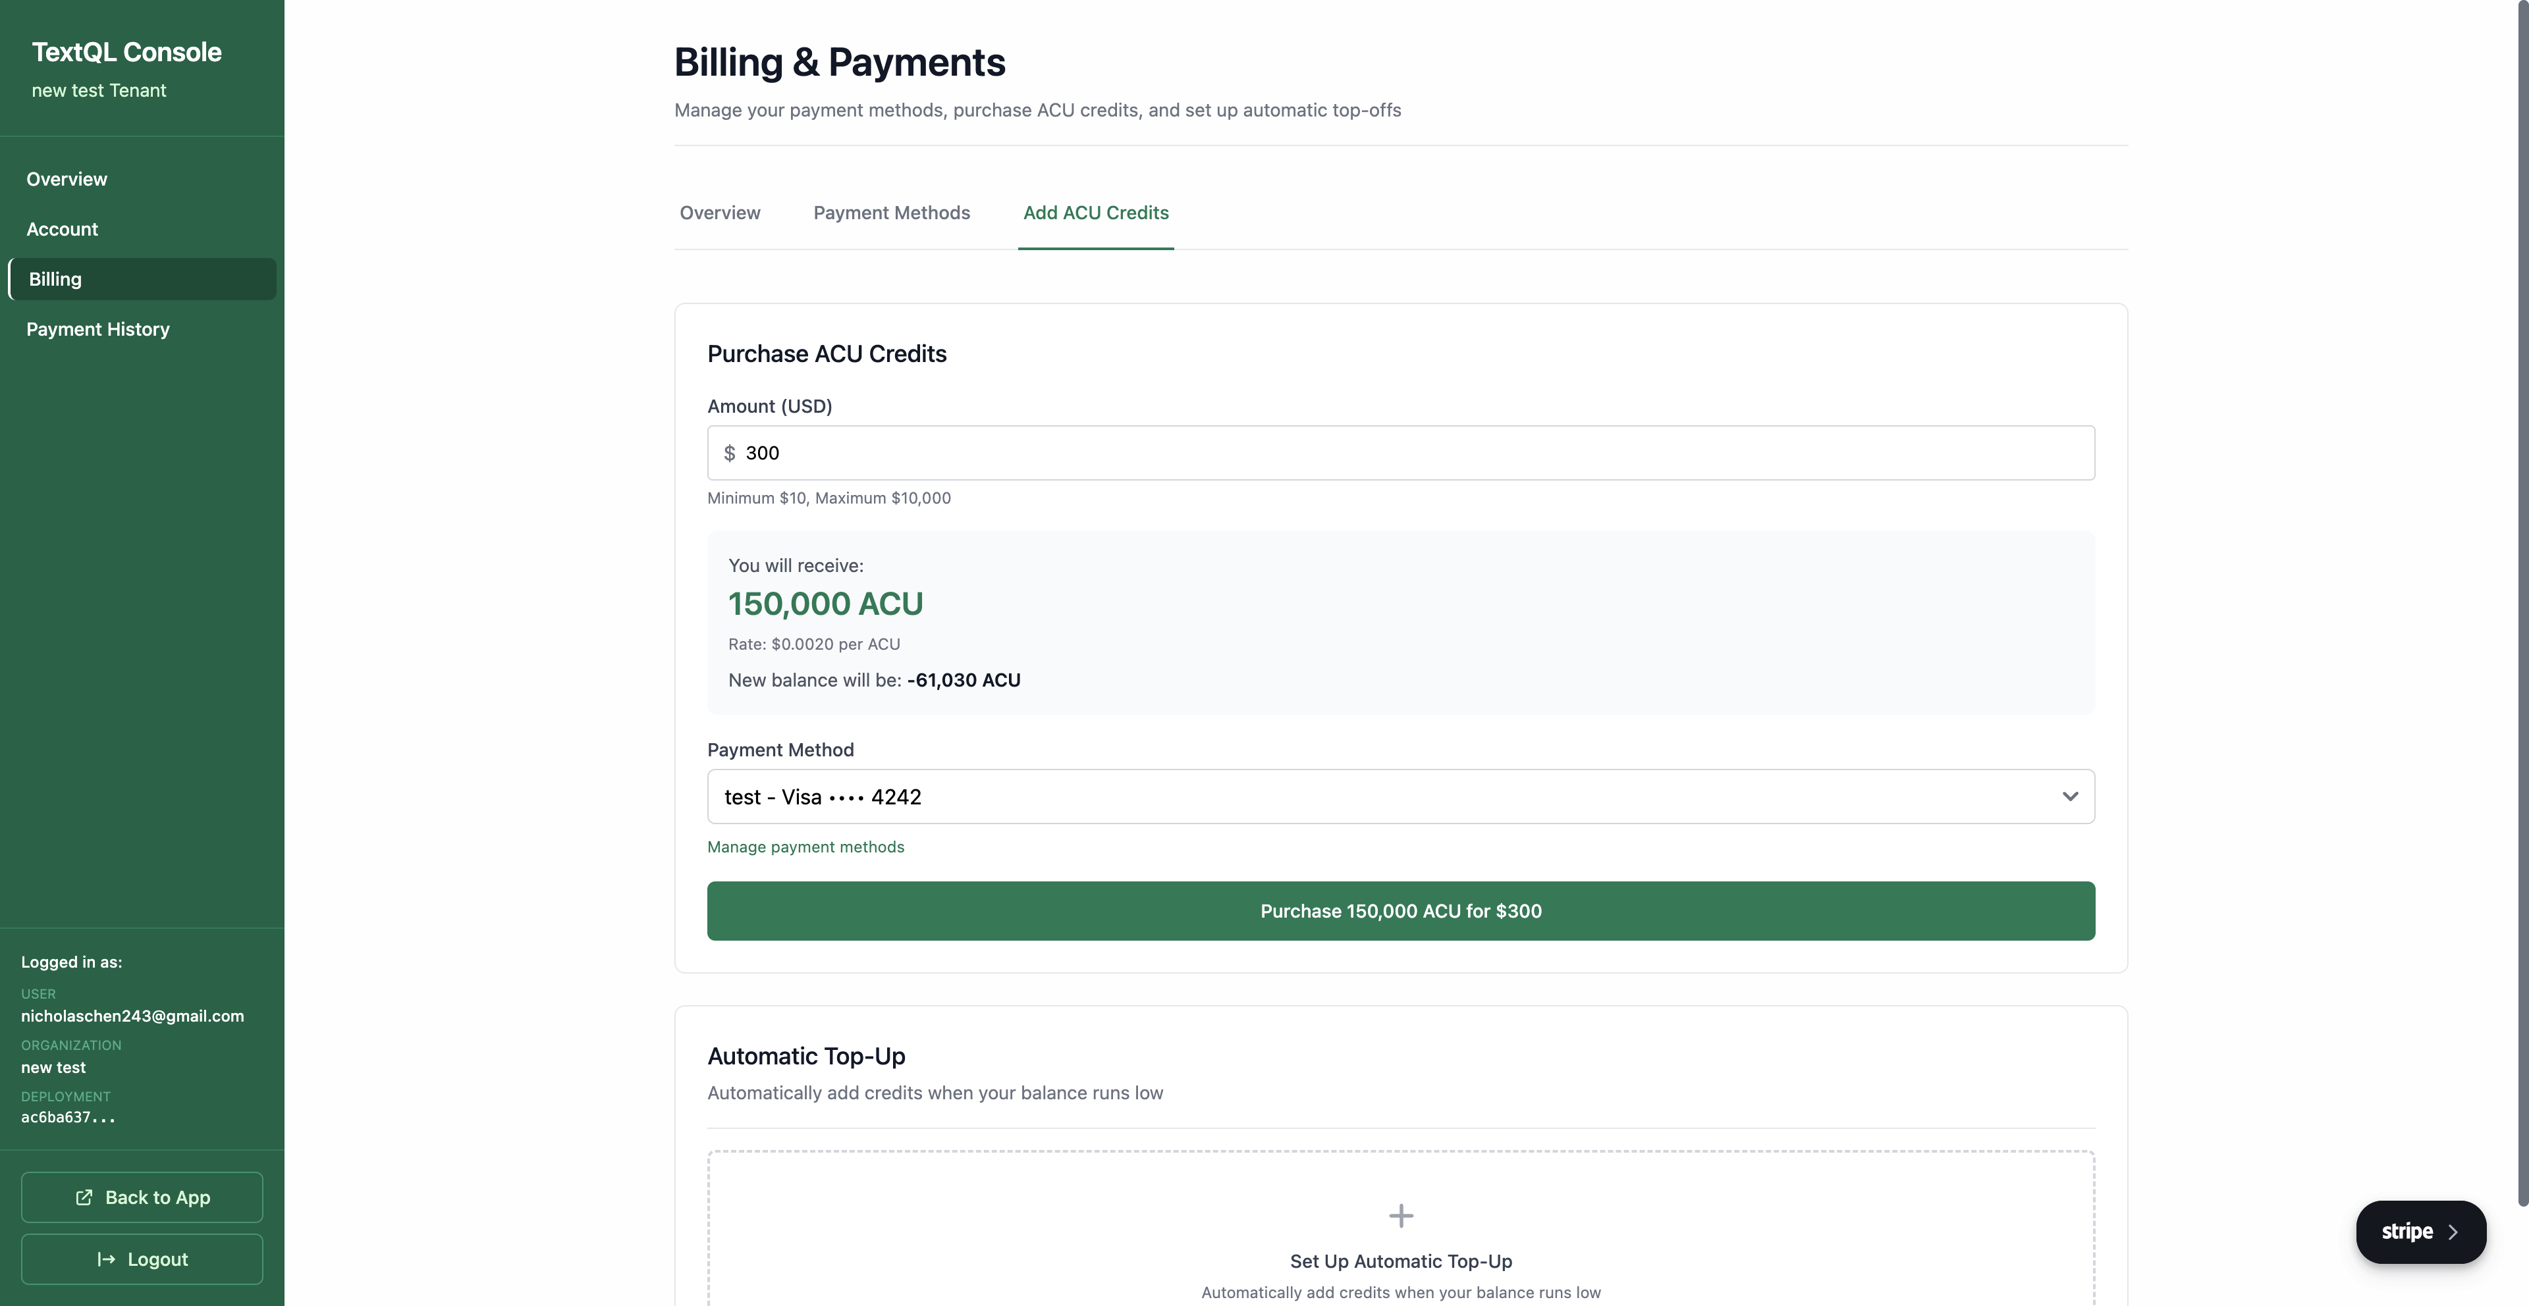Switch to the Payment Methods tab
Image resolution: width=2529 pixels, height=1306 pixels.
coord(890,213)
